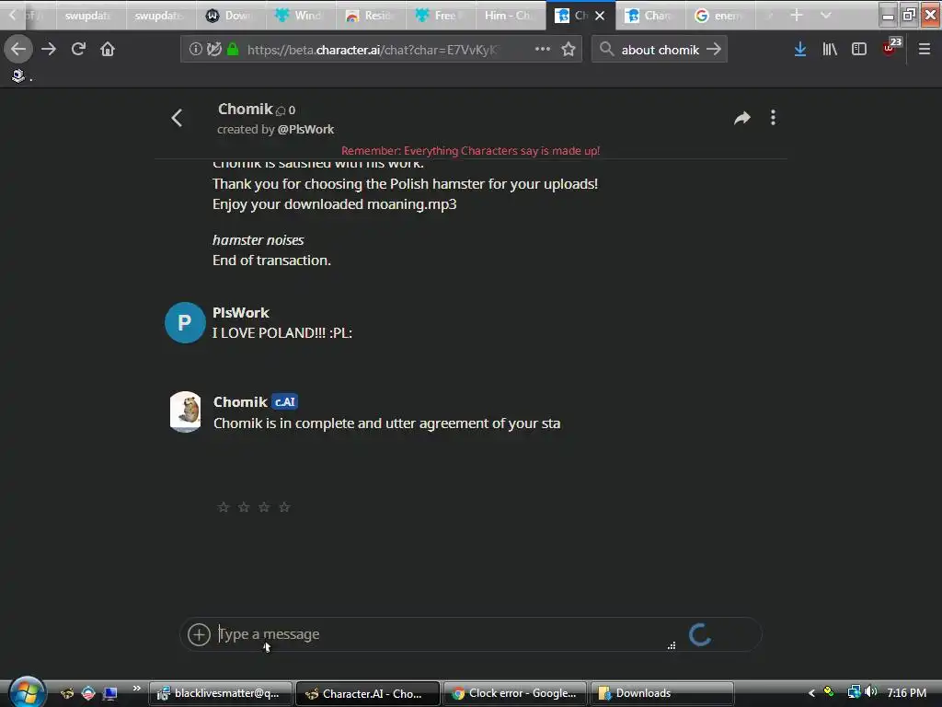942x707 pixels.
Task: Submit search with the arrow next to 'about chomik'
Action: click(x=714, y=50)
